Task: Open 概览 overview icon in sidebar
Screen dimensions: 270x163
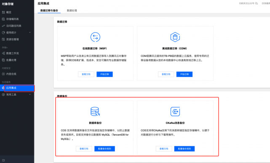Action: [3, 12]
